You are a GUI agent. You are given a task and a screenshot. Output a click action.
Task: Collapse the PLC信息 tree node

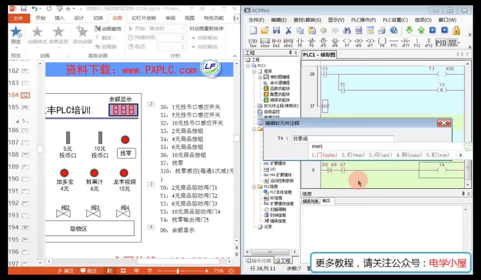point(254,187)
